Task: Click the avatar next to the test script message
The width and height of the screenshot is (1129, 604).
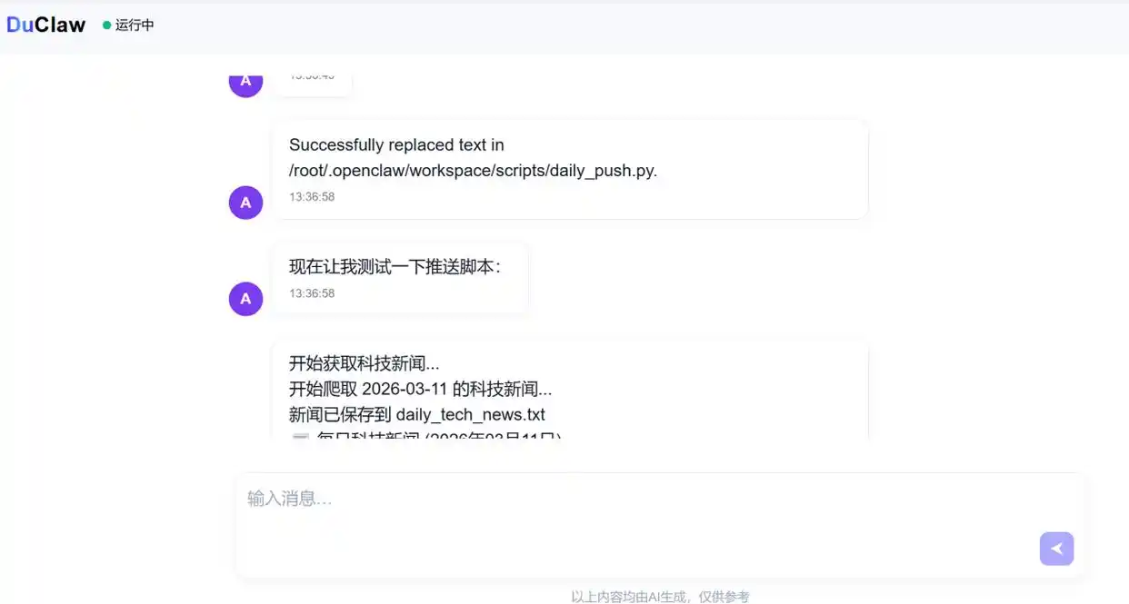Action: pos(245,299)
